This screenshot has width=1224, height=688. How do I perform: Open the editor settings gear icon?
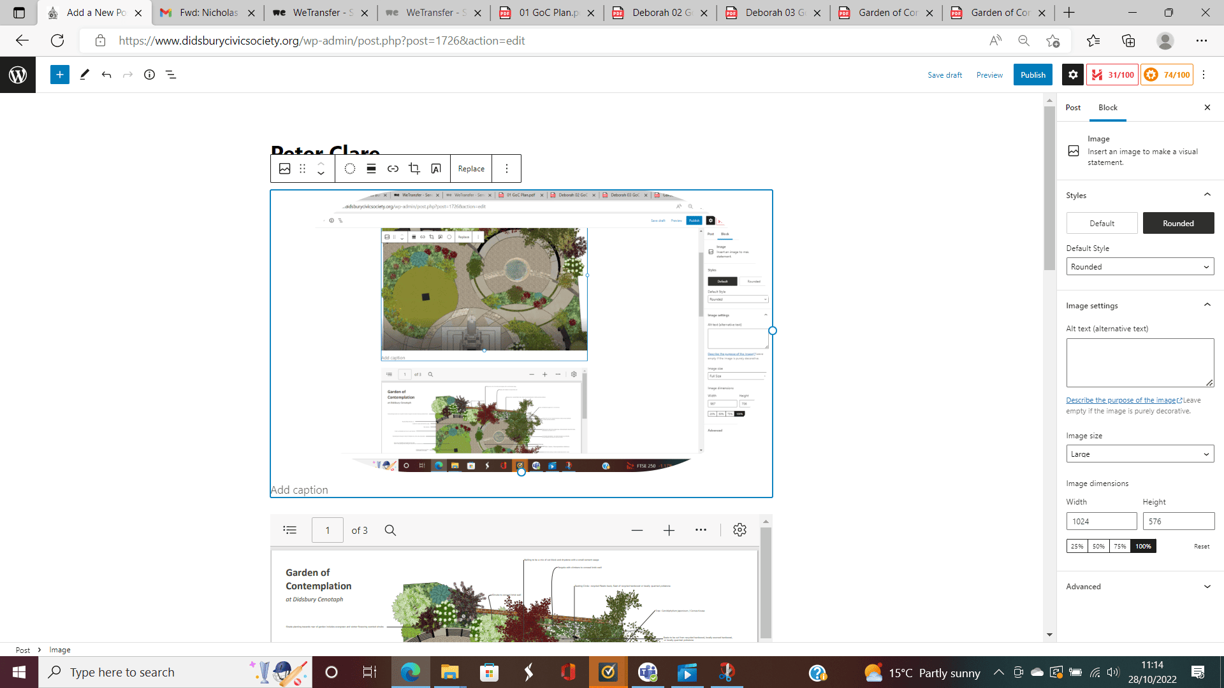pyautogui.click(x=1073, y=75)
